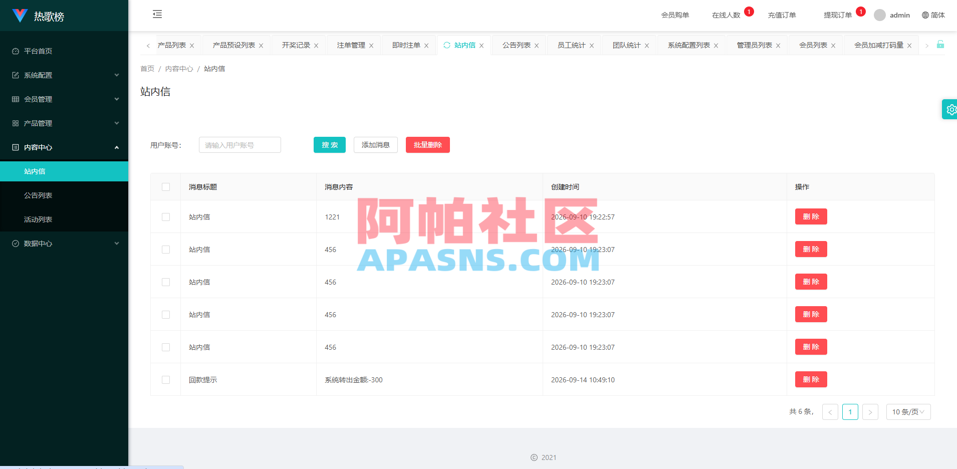This screenshot has width=957, height=469.
Task: Check the 回款提示 row checkbox
Action: click(166, 380)
